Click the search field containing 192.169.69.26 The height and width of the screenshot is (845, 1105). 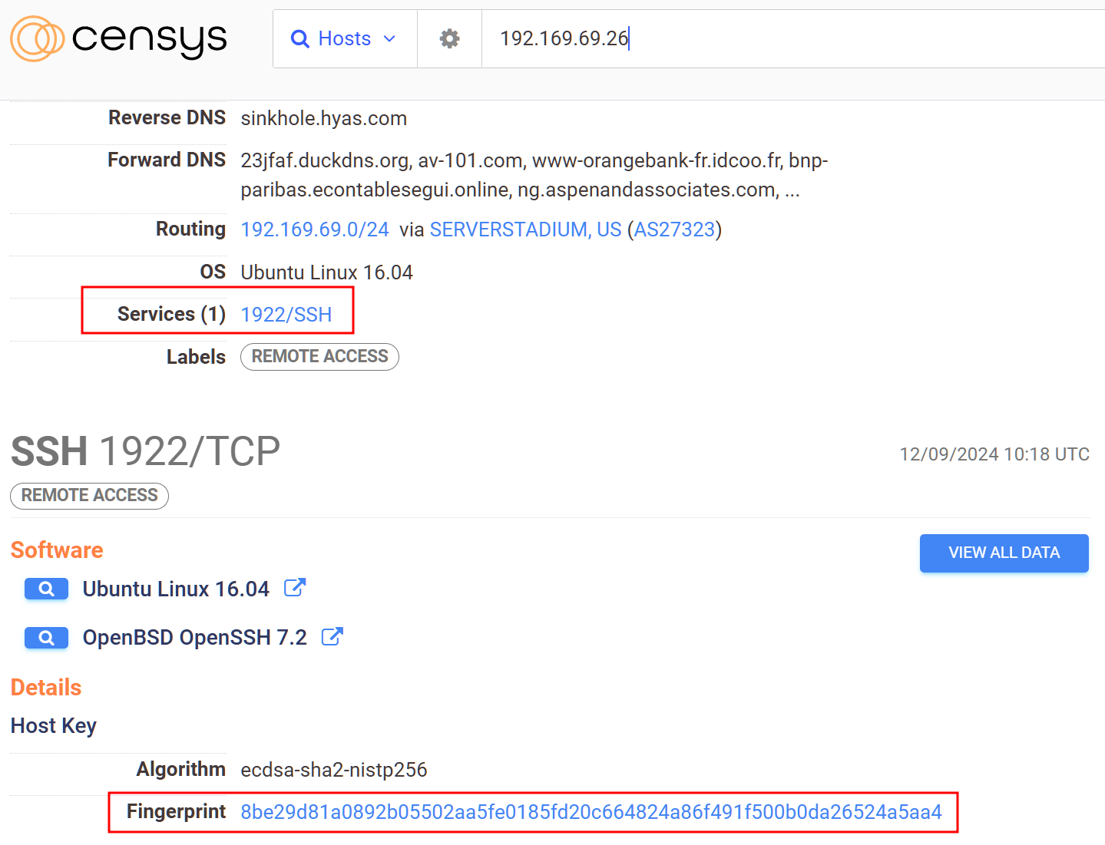(x=793, y=38)
